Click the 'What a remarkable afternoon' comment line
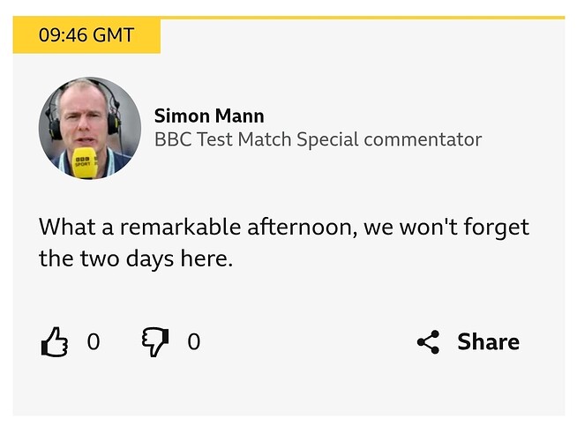 point(283,227)
